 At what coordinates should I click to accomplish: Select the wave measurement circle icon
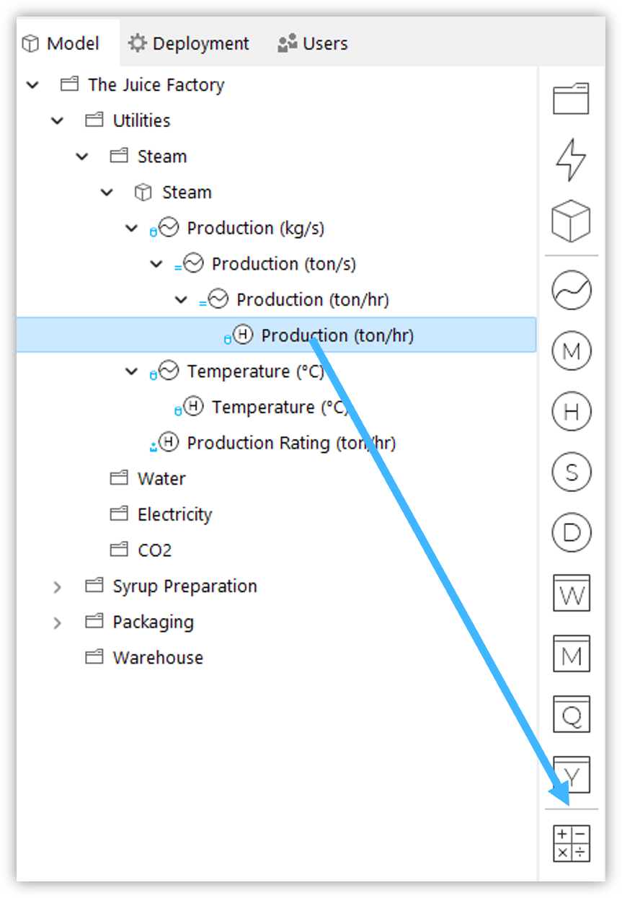coord(571,291)
